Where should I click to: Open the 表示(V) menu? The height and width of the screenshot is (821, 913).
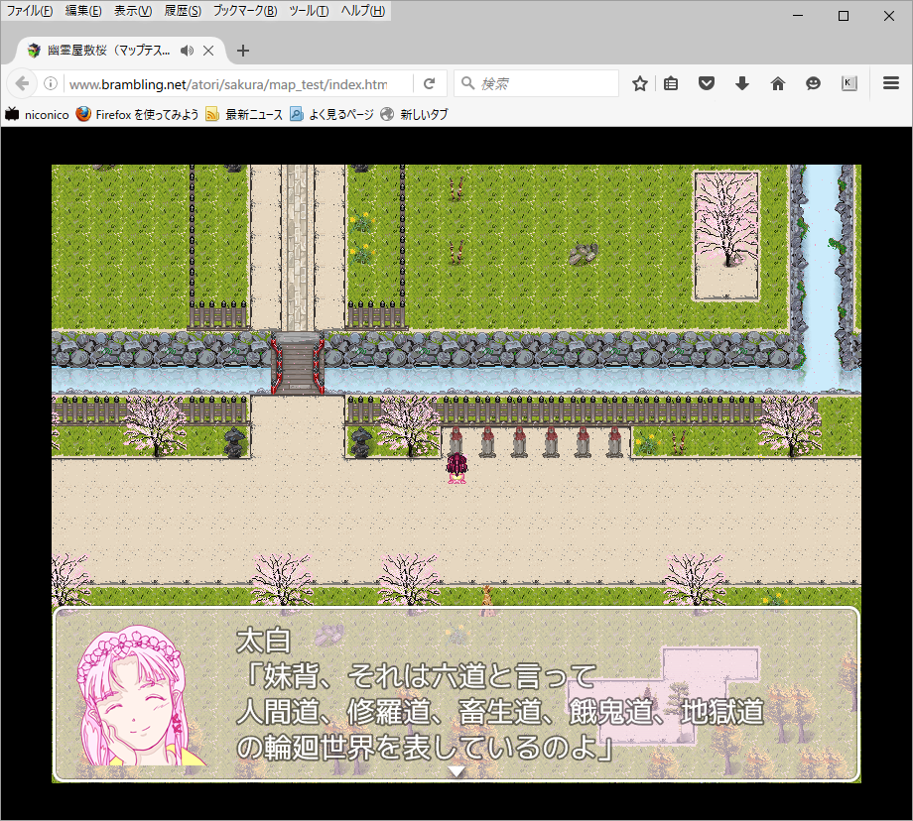tap(133, 11)
